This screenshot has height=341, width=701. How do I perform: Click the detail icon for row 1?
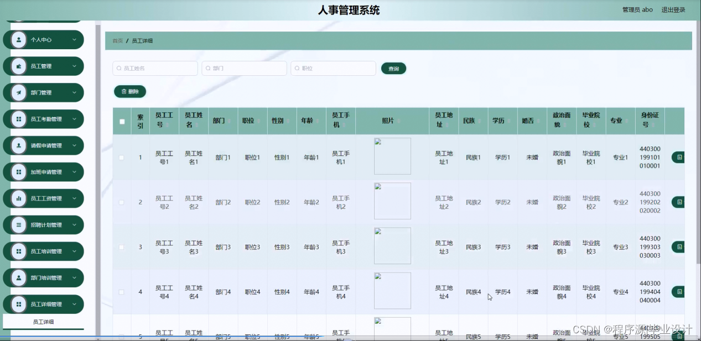coord(678,158)
